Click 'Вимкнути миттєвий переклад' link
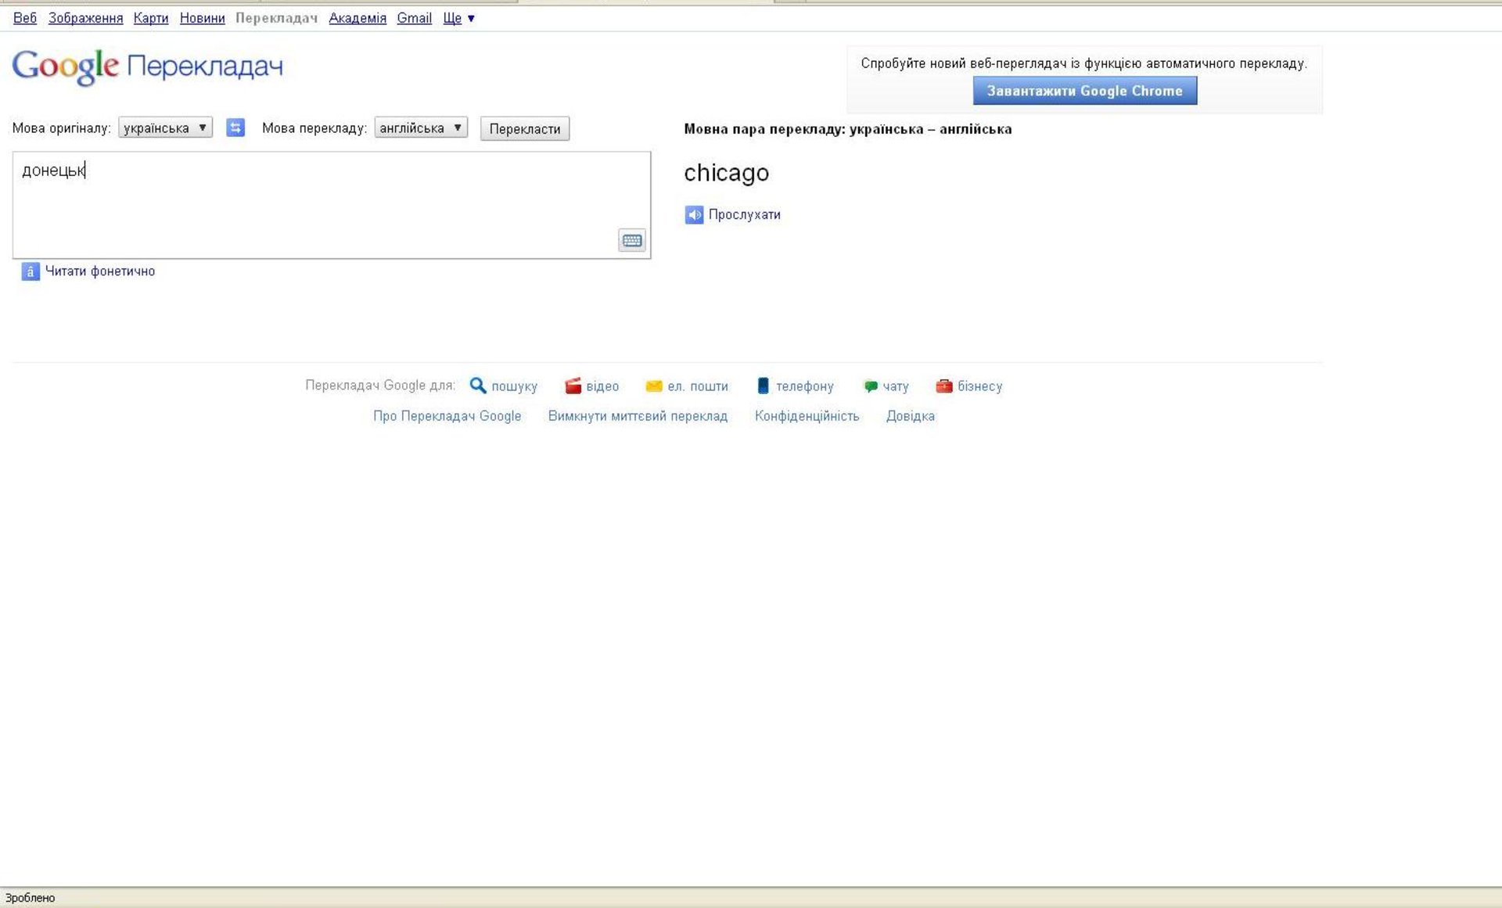This screenshot has width=1502, height=908. click(x=638, y=416)
